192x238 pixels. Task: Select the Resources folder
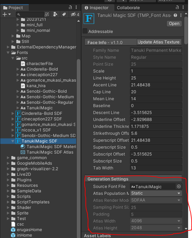point(25,185)
